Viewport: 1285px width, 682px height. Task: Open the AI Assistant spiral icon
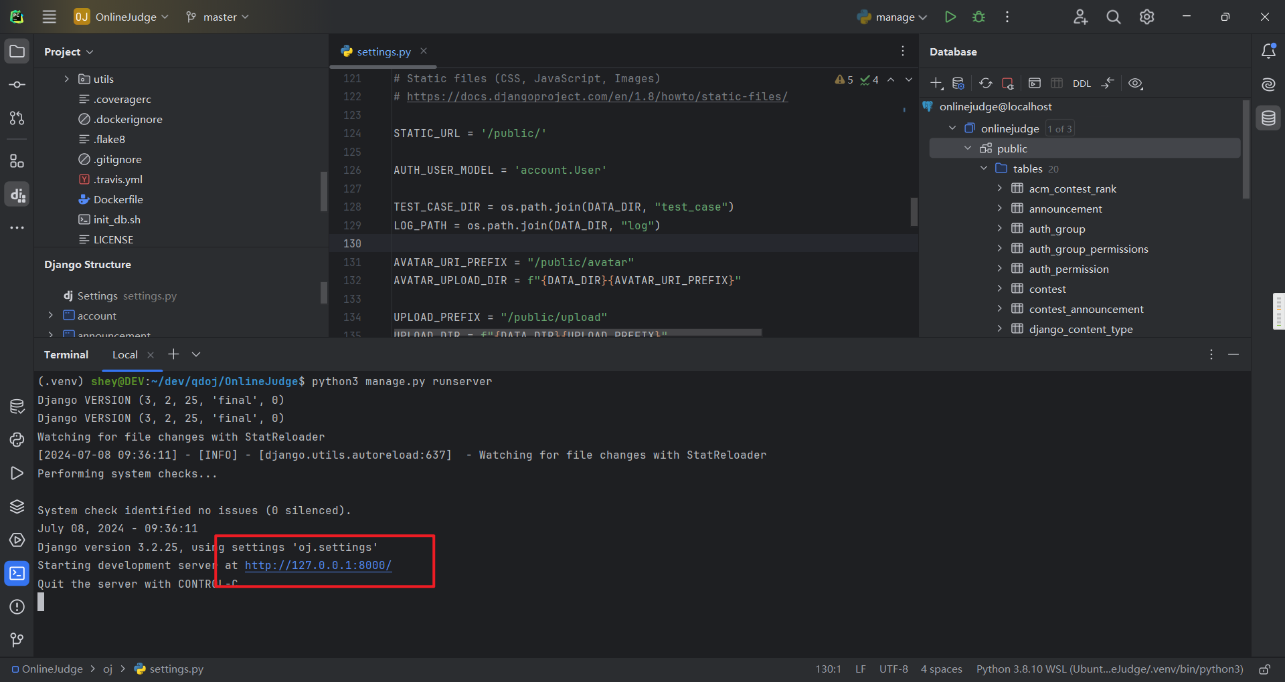coord(1268,85)
